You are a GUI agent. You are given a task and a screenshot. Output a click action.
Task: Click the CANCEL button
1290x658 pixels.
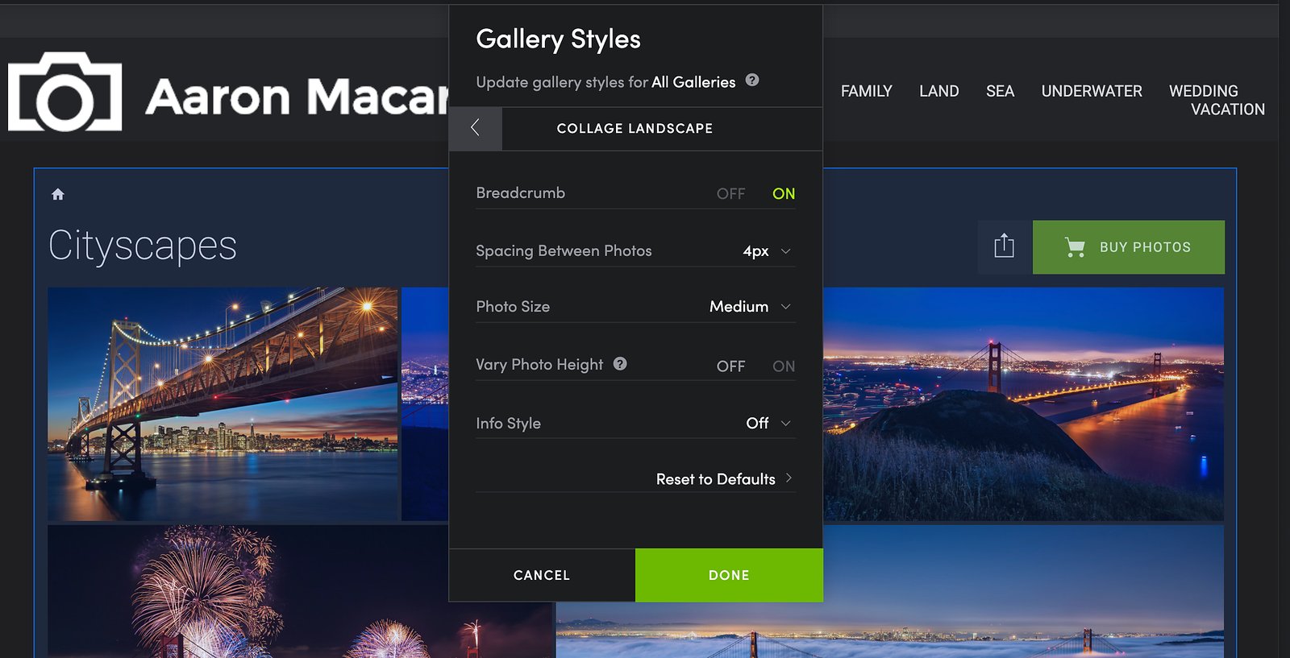[542, 575]
